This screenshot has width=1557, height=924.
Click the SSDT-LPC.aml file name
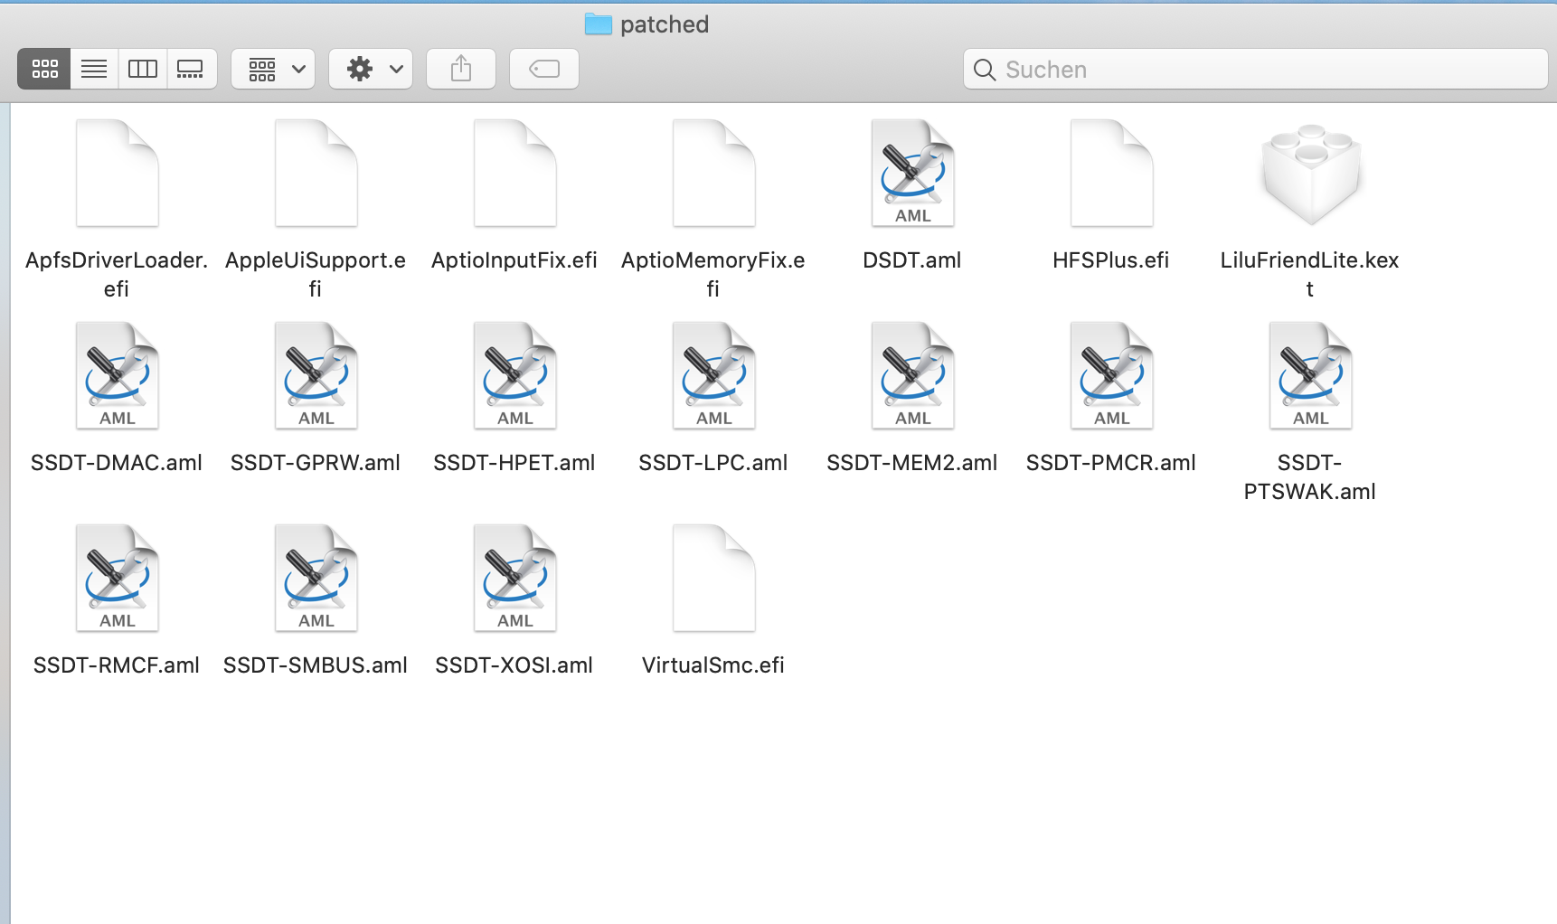713,463
